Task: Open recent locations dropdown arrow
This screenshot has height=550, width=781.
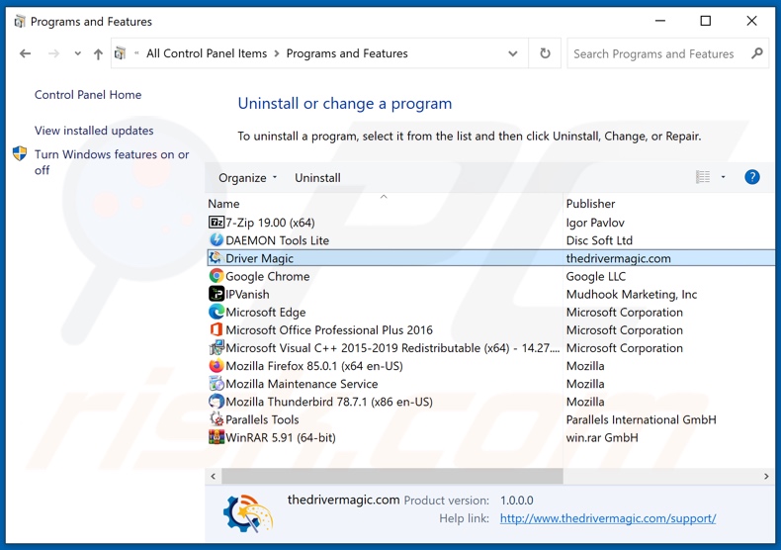Action: (76, 54)
